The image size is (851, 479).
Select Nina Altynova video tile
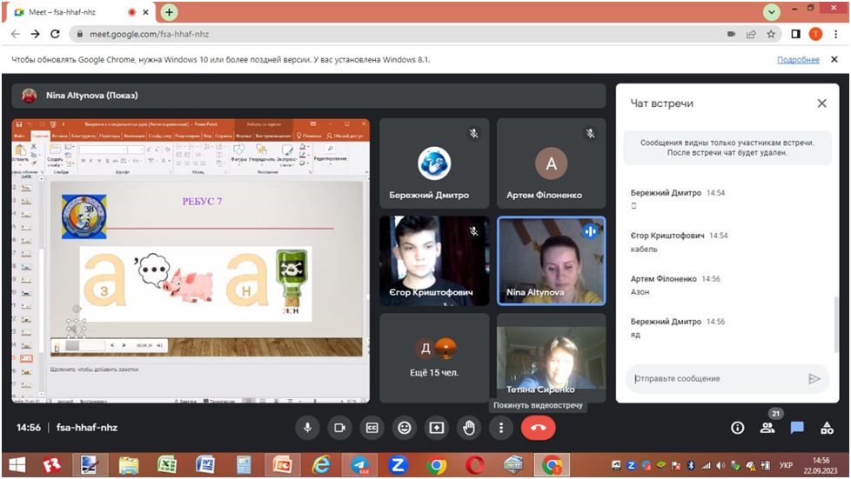tap(552, 261)
